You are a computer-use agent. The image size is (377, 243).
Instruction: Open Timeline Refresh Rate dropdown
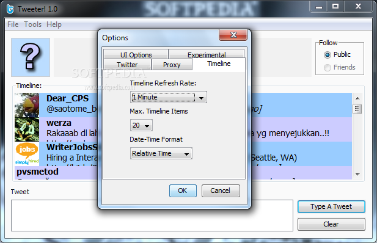168,97
